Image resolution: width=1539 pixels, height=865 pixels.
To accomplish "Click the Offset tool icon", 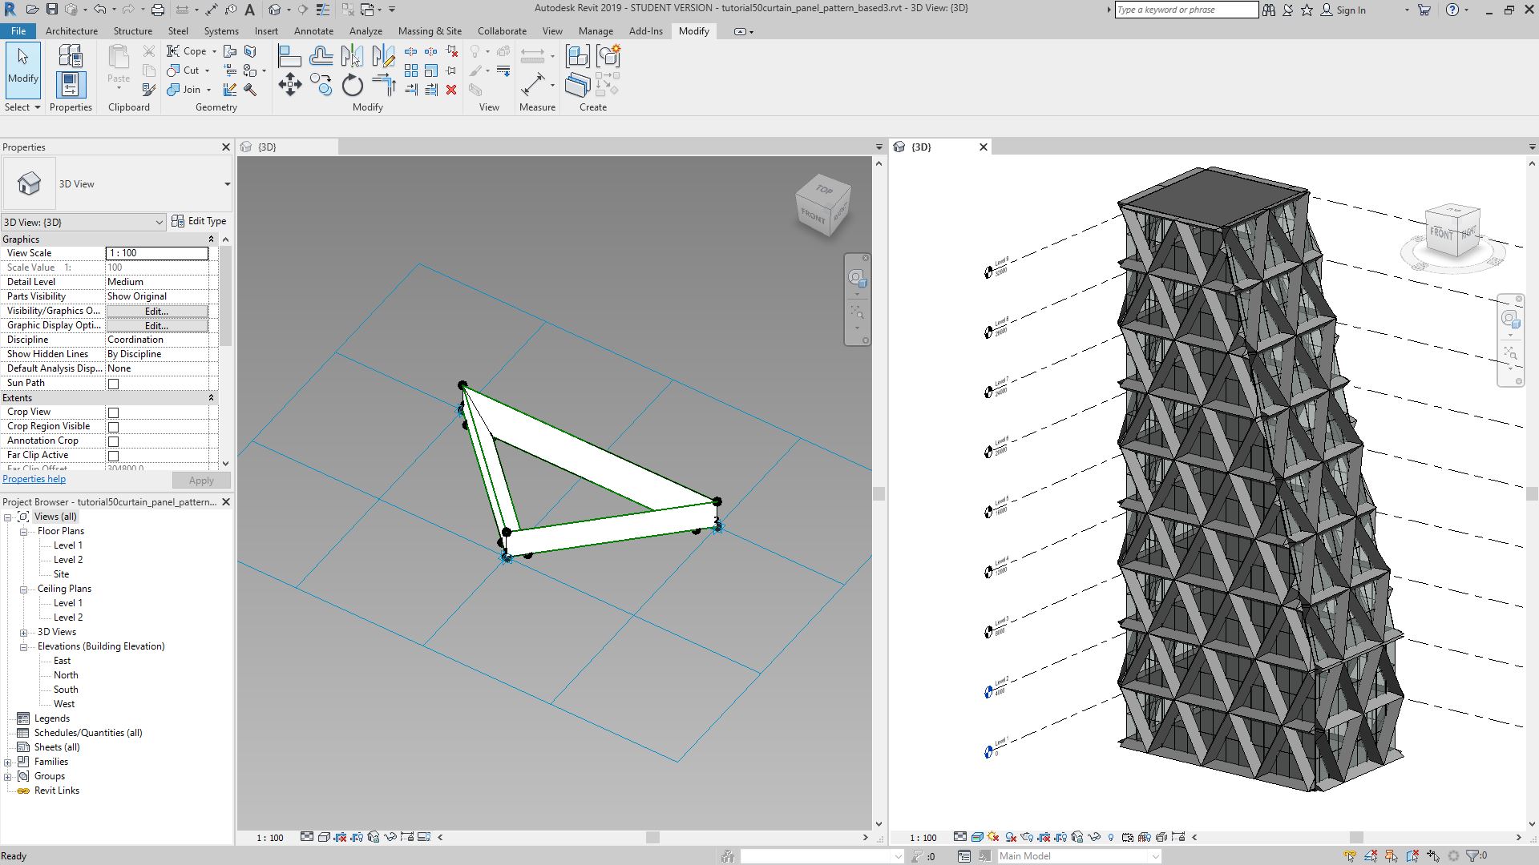I will coord(321,56).
